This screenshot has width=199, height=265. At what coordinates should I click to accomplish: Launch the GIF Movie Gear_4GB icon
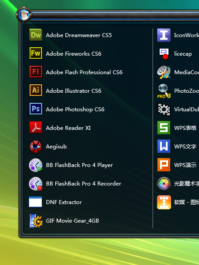(x=36, y=221)
